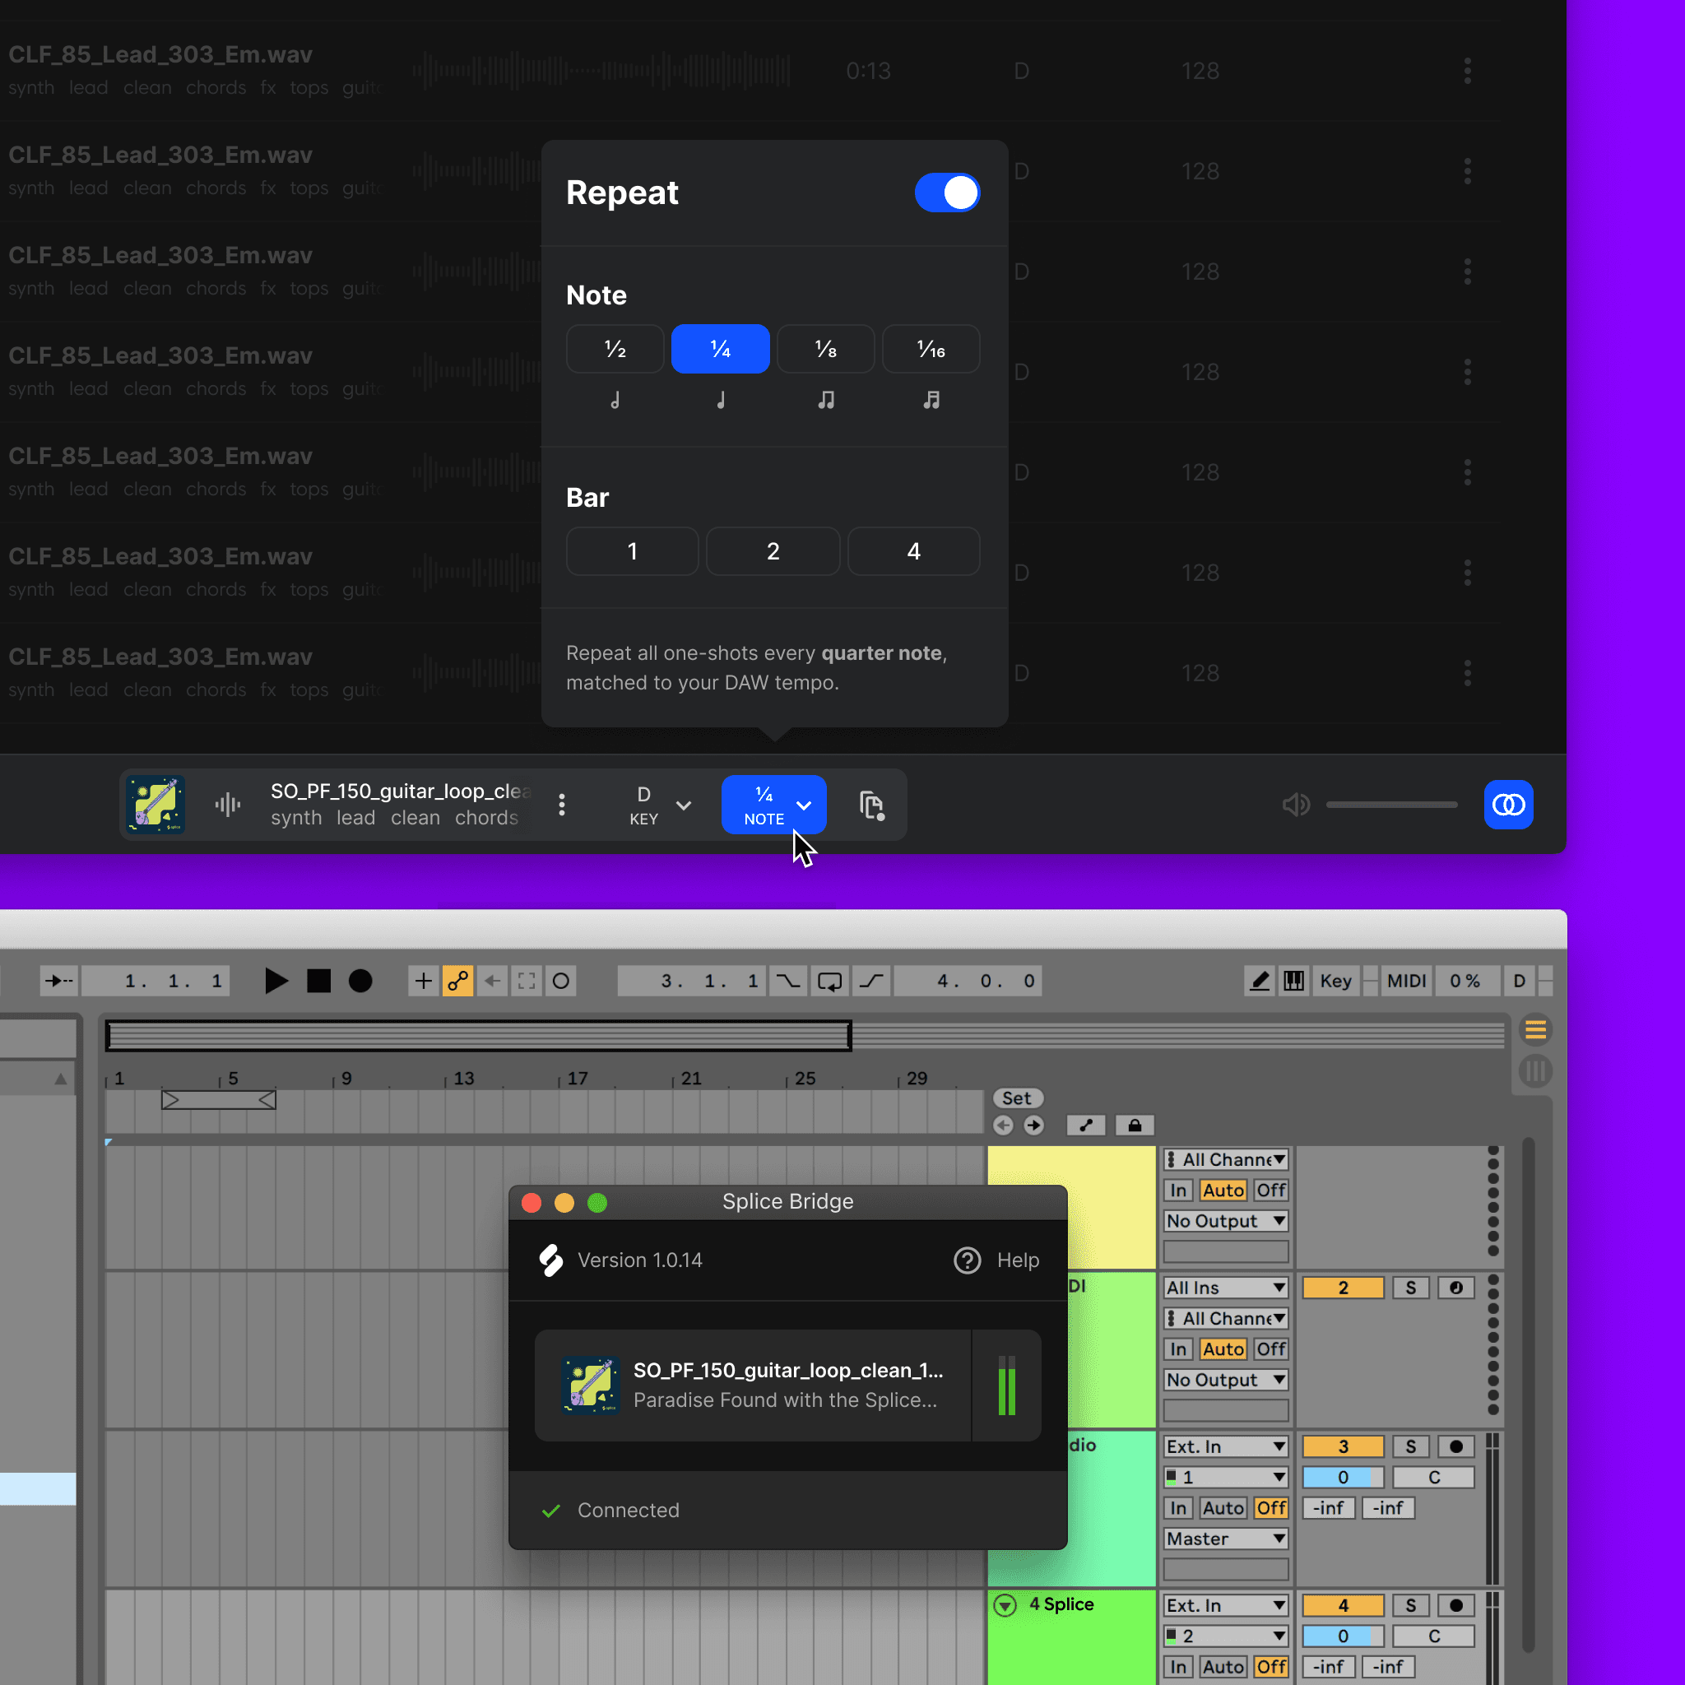Screen dimensions: 1685x1685
Task: Click the Splice Bridge link icon
Action: coord(1508,804)
